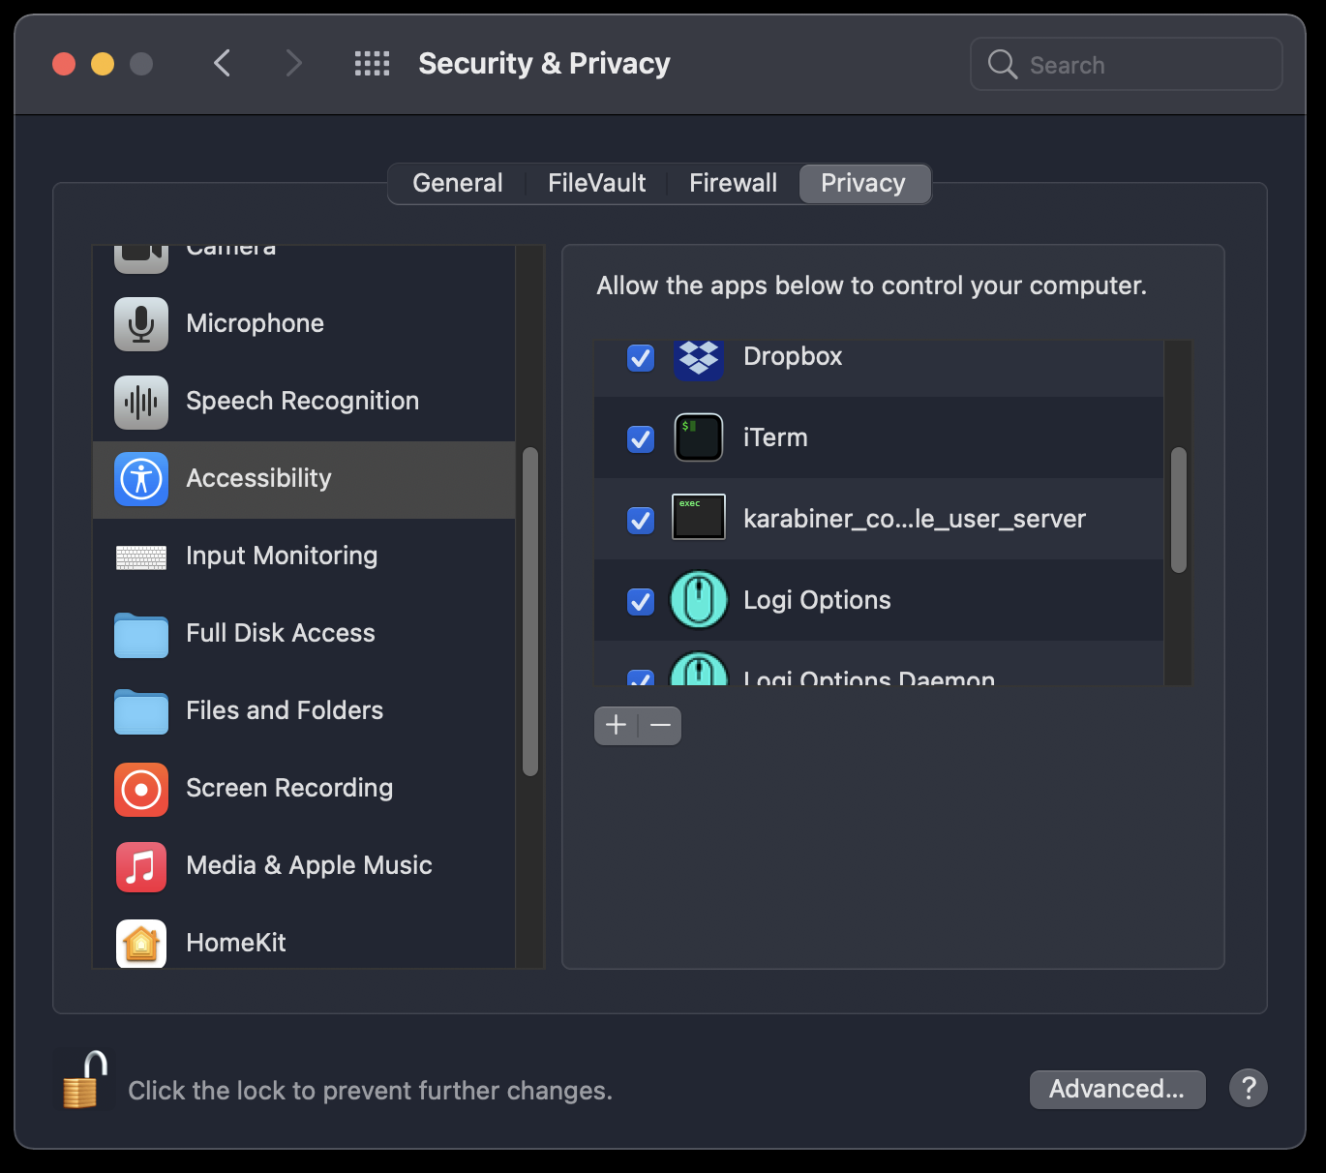The width and height of the screenshot is (1326, 1173).
Task: Open the Screen Recording category icon
Action: (140, 790)
